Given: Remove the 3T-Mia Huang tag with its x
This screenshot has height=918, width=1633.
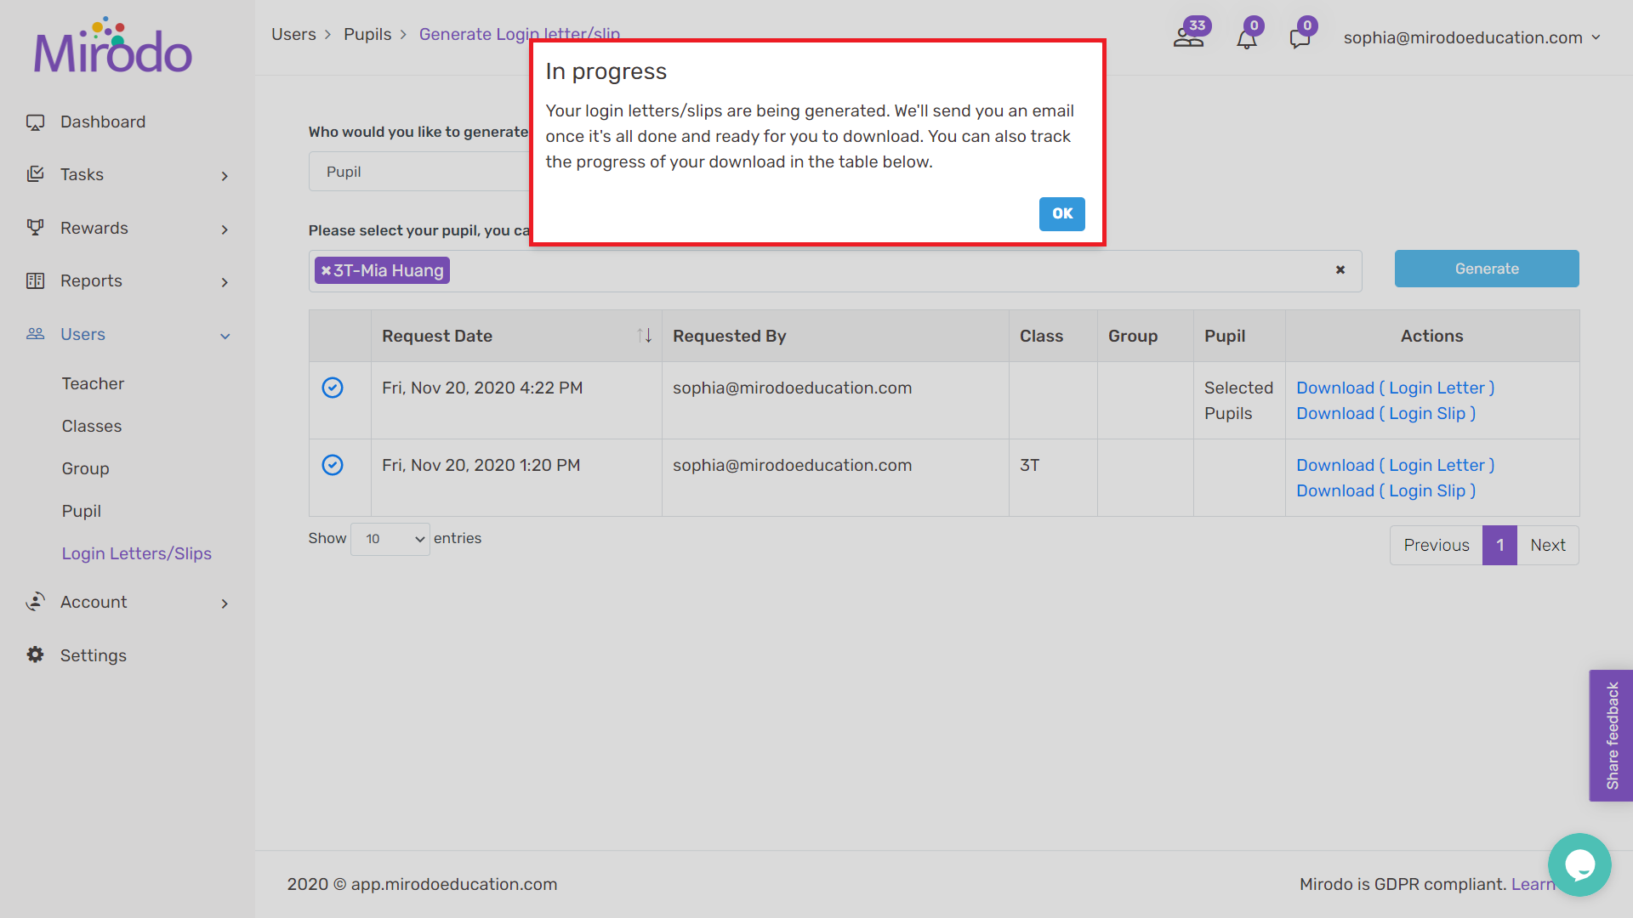Looking at the screenshot, I should coord(326,270).
